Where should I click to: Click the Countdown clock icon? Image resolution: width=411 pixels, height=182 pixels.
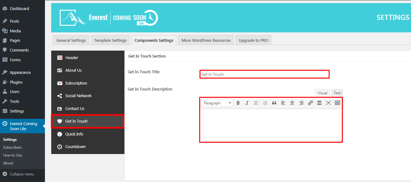coord(60,147)
